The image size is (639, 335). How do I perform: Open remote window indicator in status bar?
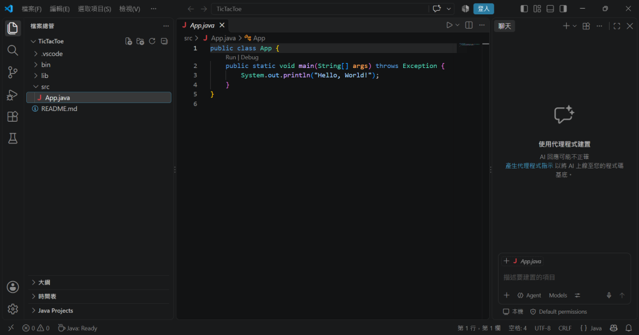click(x=11, y=328)
